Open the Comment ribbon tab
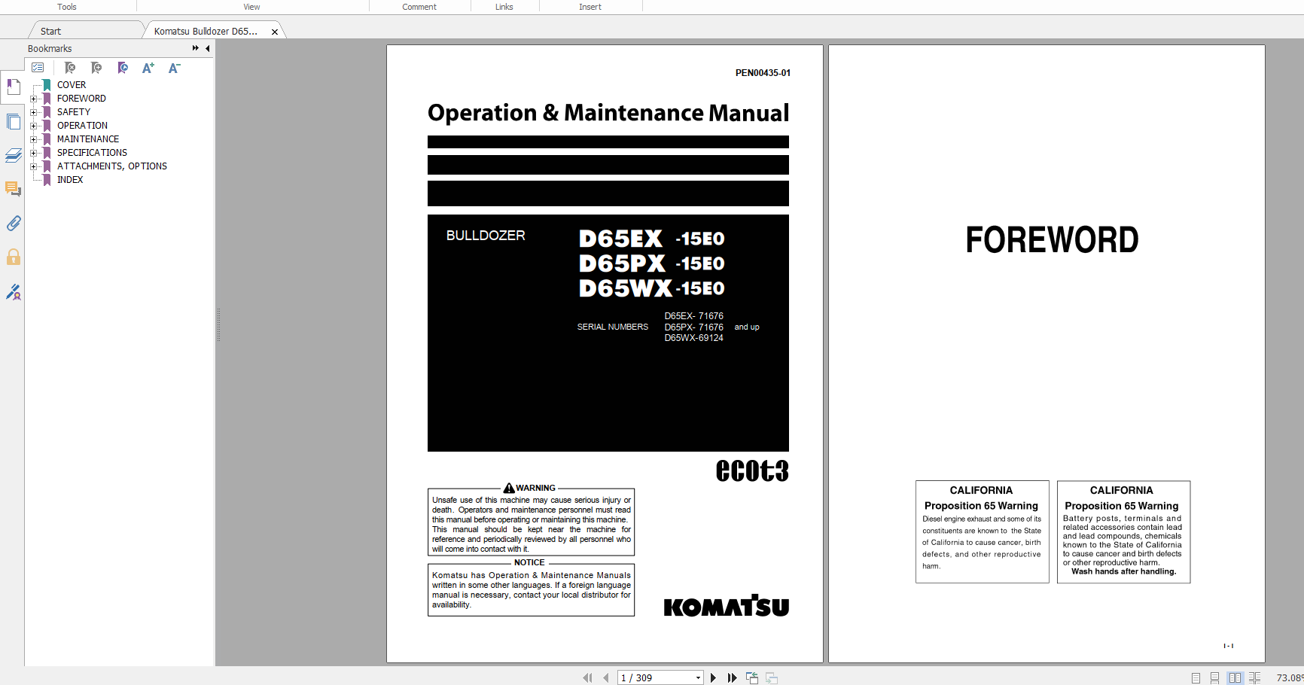Screen dimensions: 1304x685 (x=419, y=7)
